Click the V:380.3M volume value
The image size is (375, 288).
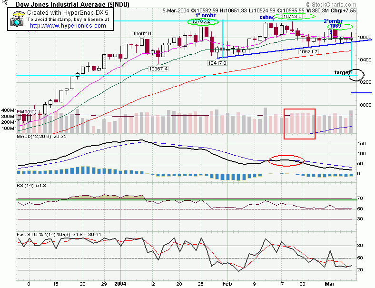click(317, 10)
